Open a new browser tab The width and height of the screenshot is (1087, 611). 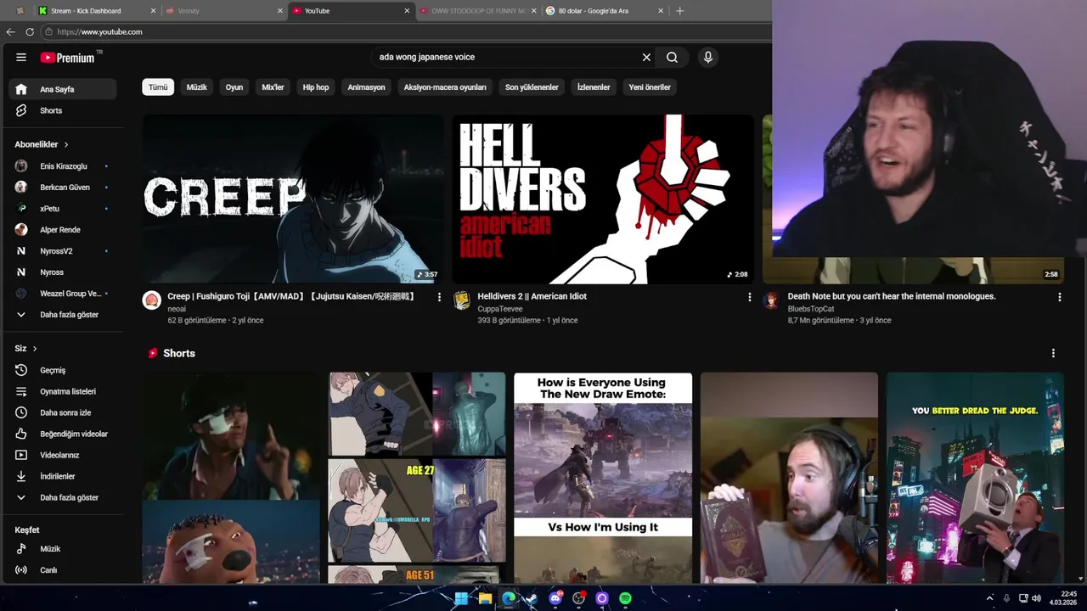click(x=679, y=10)
